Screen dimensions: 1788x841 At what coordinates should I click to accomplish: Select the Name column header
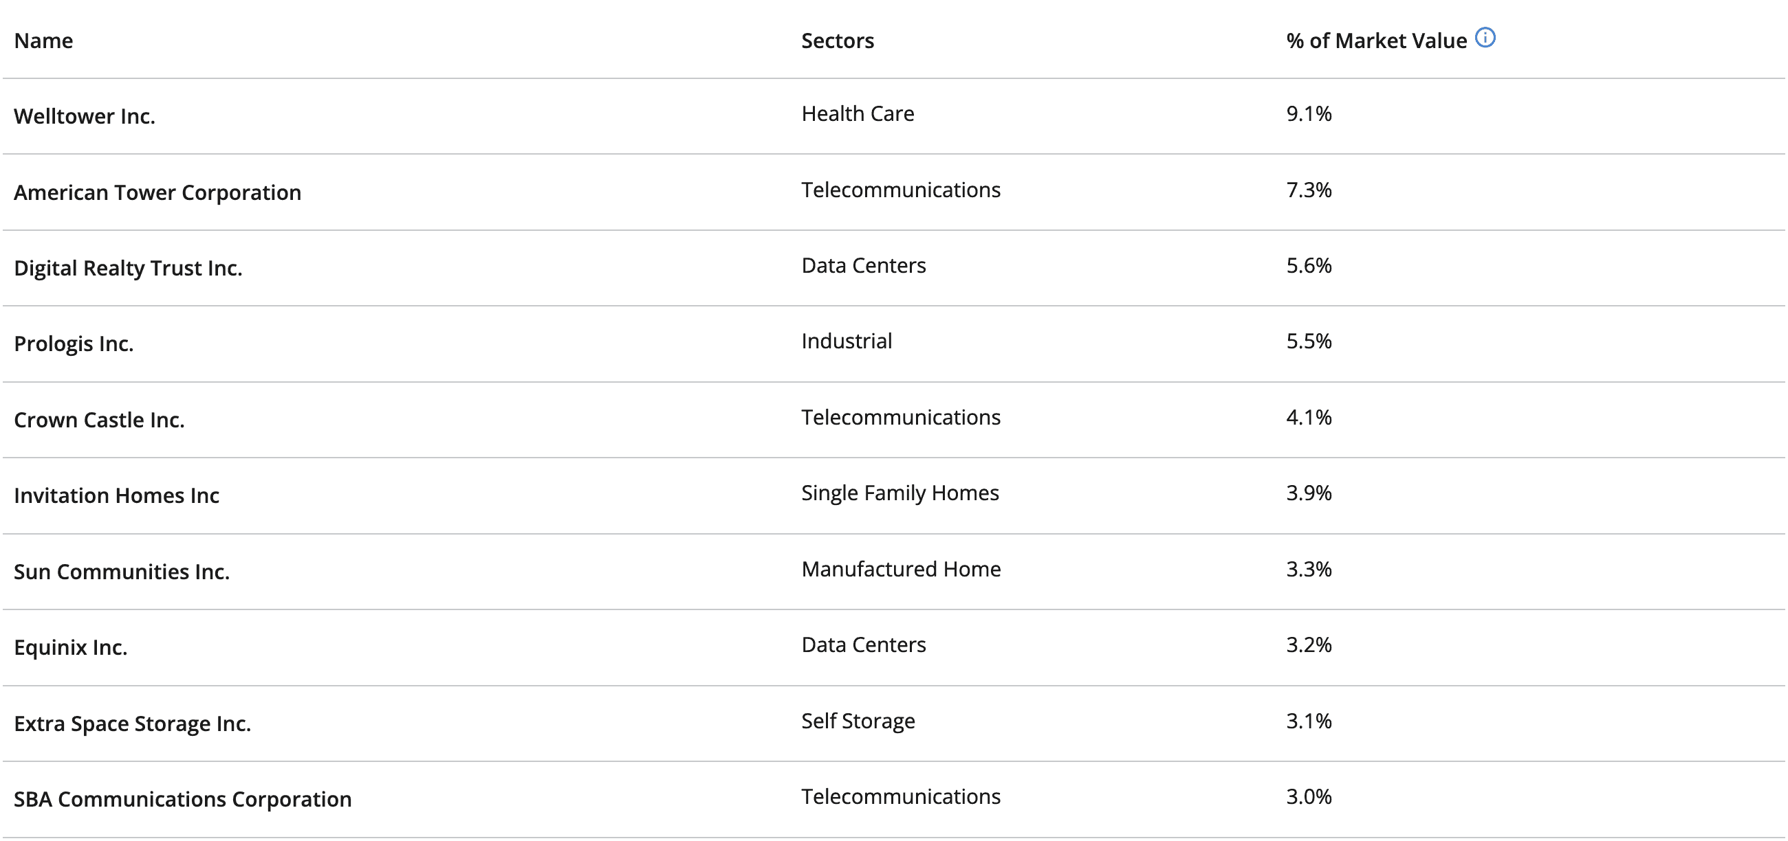[43, 41]
